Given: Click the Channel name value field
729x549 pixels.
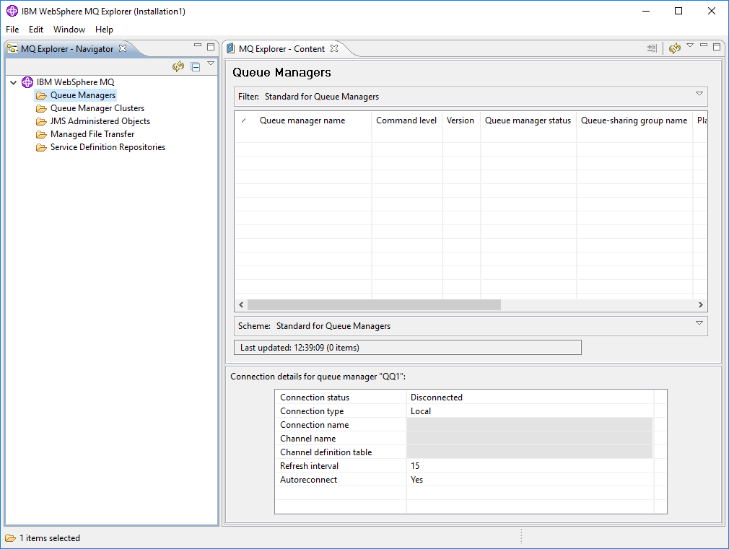Looking at the screenshot, I should click(530, 439).
